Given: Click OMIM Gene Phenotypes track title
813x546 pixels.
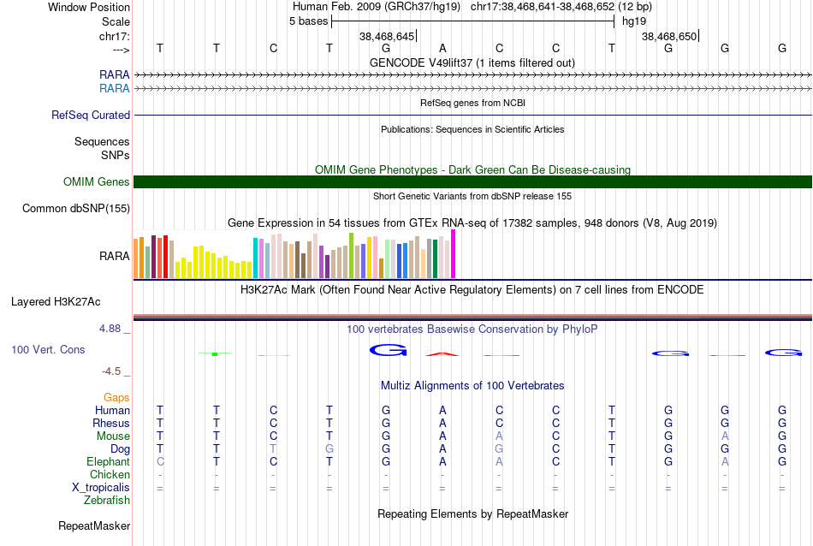Looking at the screenshot, I should [x=472, y=169].
